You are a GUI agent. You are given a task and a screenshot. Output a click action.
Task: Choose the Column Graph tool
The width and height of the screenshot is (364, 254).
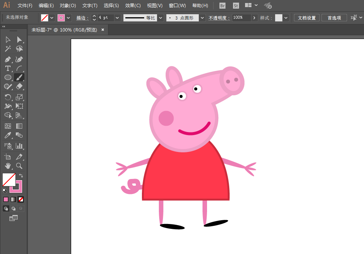click(19, 146)
